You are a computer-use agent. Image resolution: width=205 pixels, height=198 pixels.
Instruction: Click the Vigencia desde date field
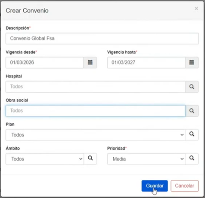pyautogui.click(x=45, y=63)
